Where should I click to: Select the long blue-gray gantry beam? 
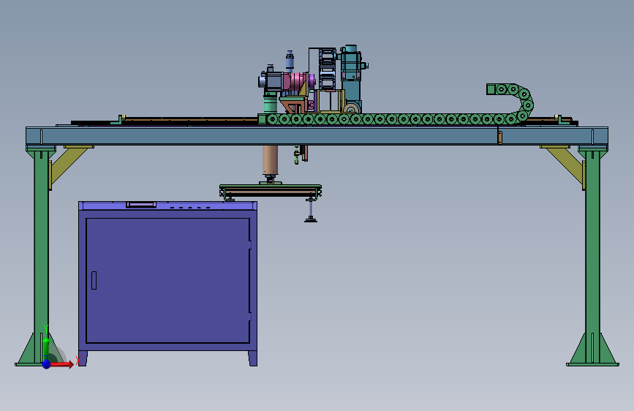317,136
